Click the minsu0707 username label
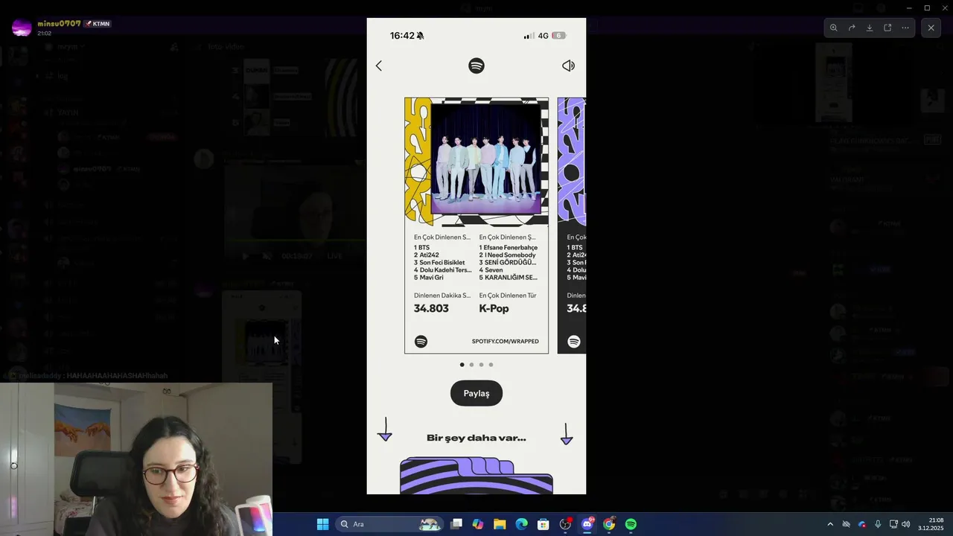This screenshot has height=536, width=953. (x=59, y=24)
